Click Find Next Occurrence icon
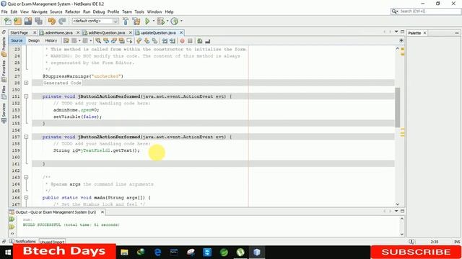462x259 pixels. (x=114, y=41)
